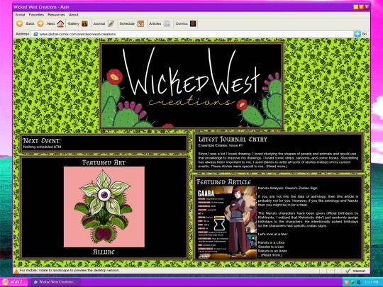Click the 'Featured Art' heading
383x287 pixels.
(104, 162)
